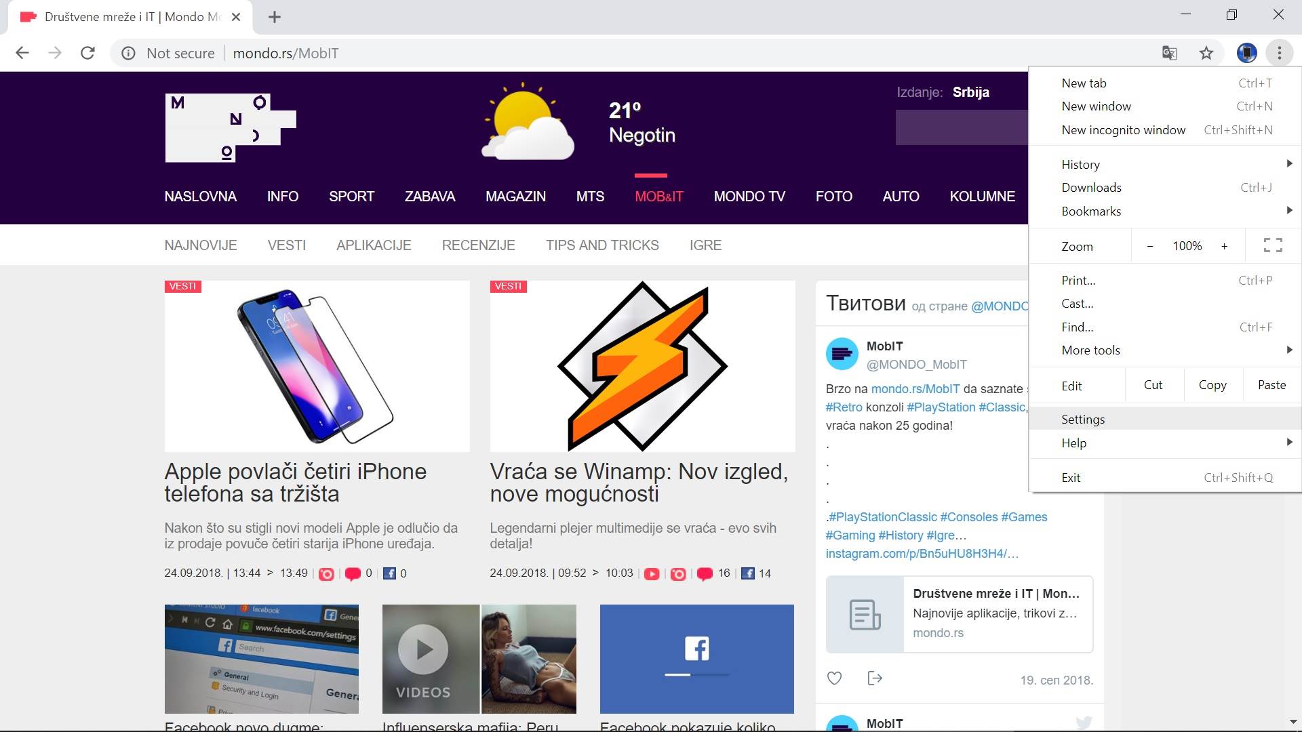Open the Winamp article thumbnail
This screenshot has width=1302, height=732.
pyautogui.click(x=642, y=366)
